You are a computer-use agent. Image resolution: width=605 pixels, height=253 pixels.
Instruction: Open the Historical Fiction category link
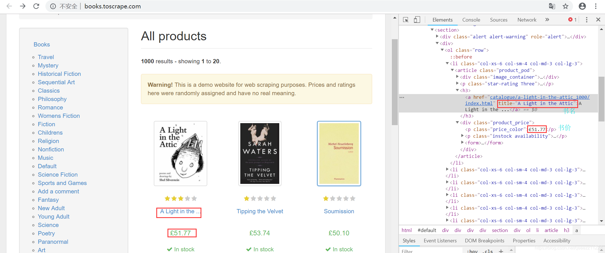(x=59, y=74)
